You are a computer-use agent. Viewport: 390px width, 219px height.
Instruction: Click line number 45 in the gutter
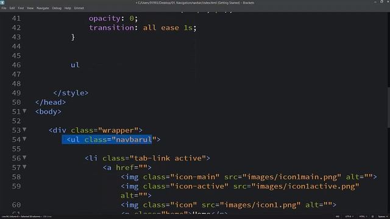(16, 55)
